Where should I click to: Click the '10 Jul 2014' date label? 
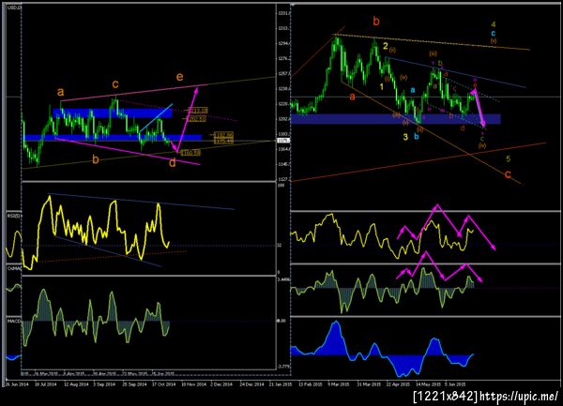click(46, 384)
